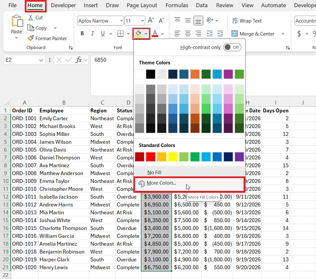This screenshot has width=316, height=279.
Task: Click the Copy icon
Action: tap(30, 28)
